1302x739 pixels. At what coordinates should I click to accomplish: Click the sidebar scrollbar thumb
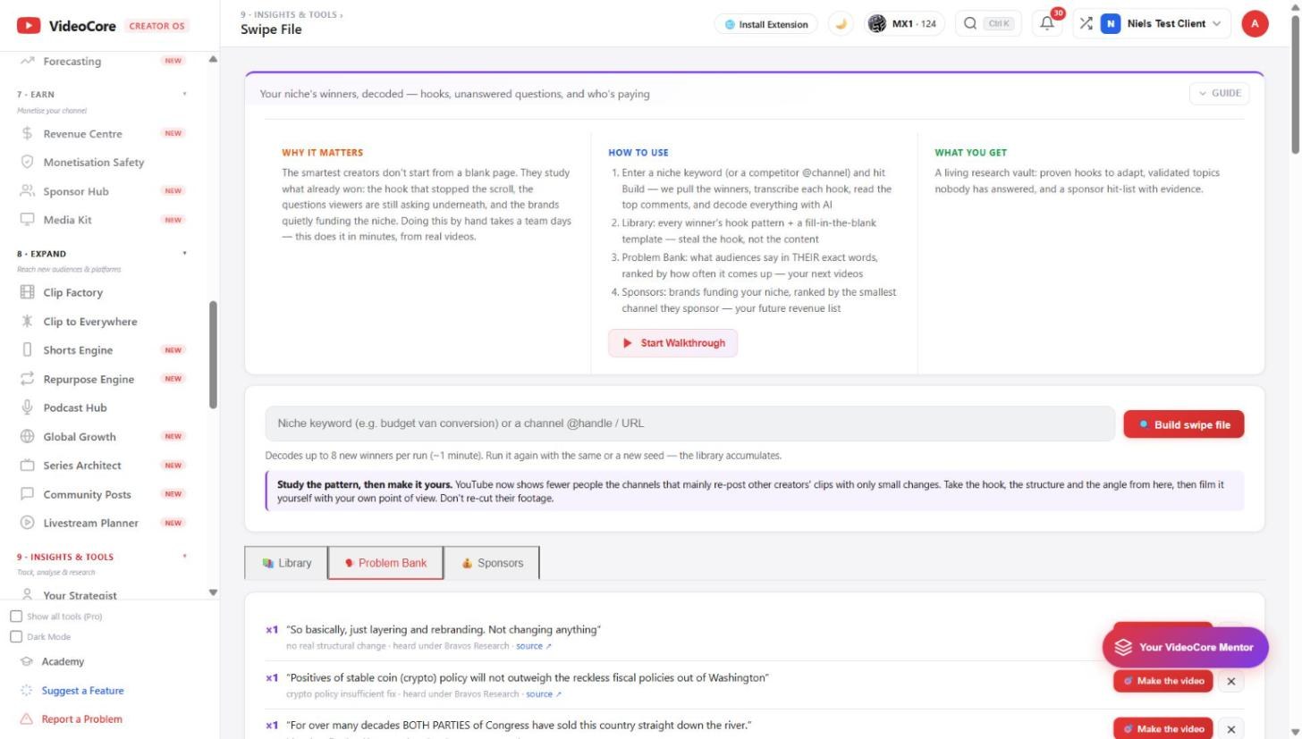[213, 355]
